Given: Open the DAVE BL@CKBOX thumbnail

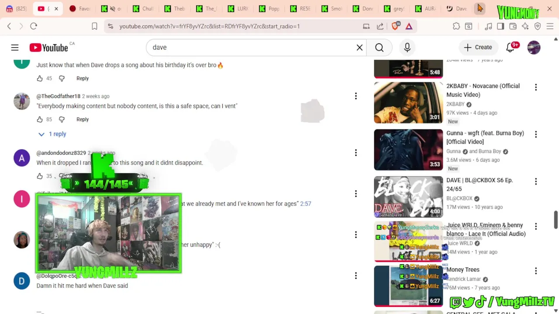Looking at the screenshot, I should (x=408, y=197).
